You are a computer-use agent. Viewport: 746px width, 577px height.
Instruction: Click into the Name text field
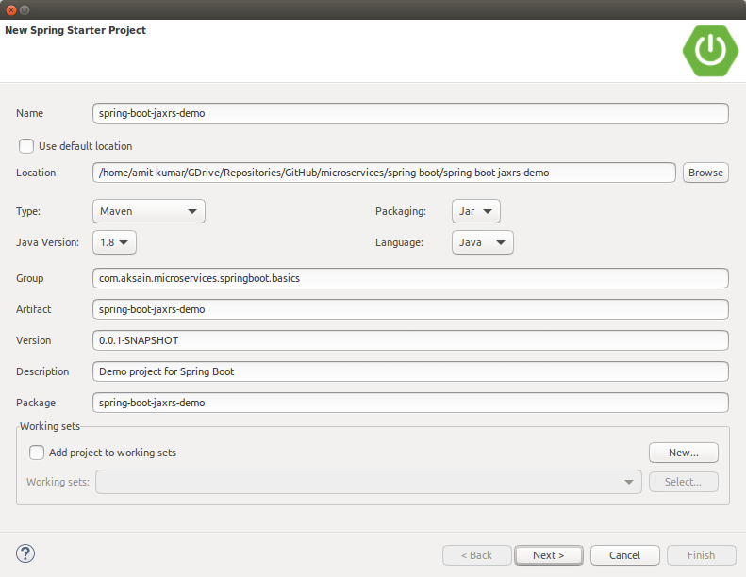click(x=410, y=113)
